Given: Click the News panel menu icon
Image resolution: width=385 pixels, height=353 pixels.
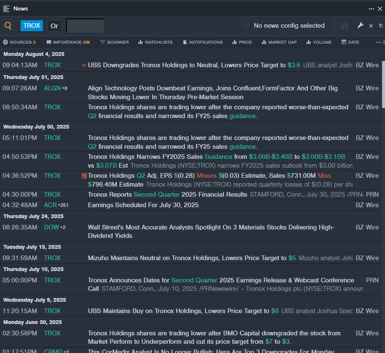Looking at the screenshot, I should point(6,8).
